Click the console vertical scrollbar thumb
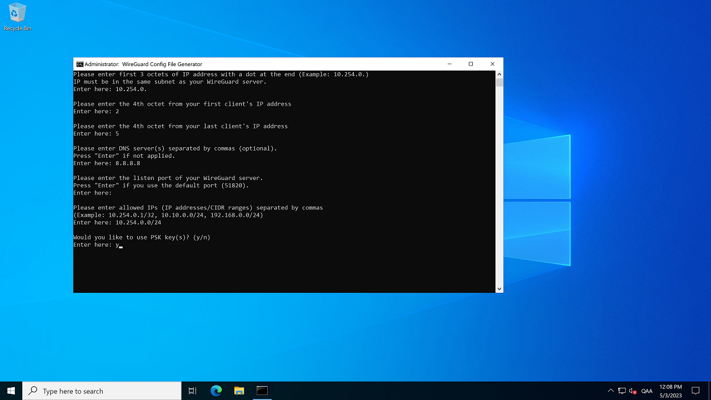 click(x=499, y=83)
